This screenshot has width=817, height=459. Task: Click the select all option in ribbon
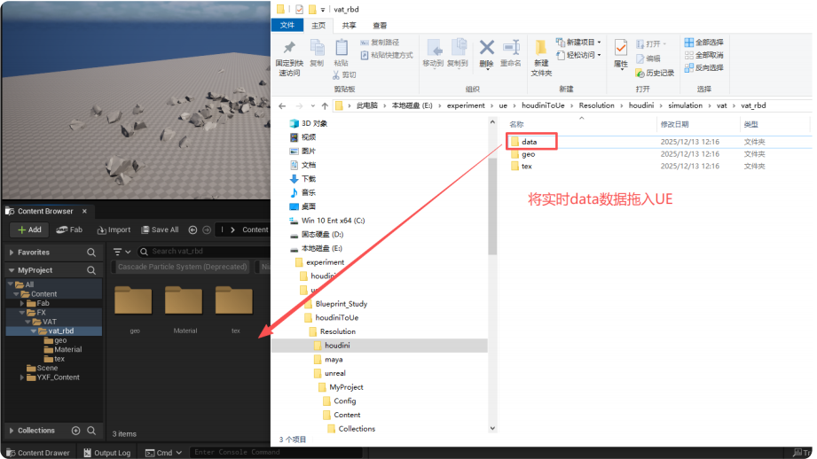point(703,43)
